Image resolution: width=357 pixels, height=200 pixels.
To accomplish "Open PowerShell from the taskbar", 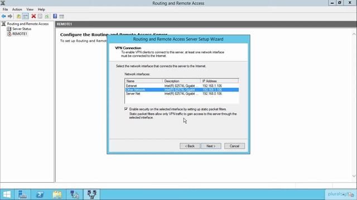I will point(40,194).
